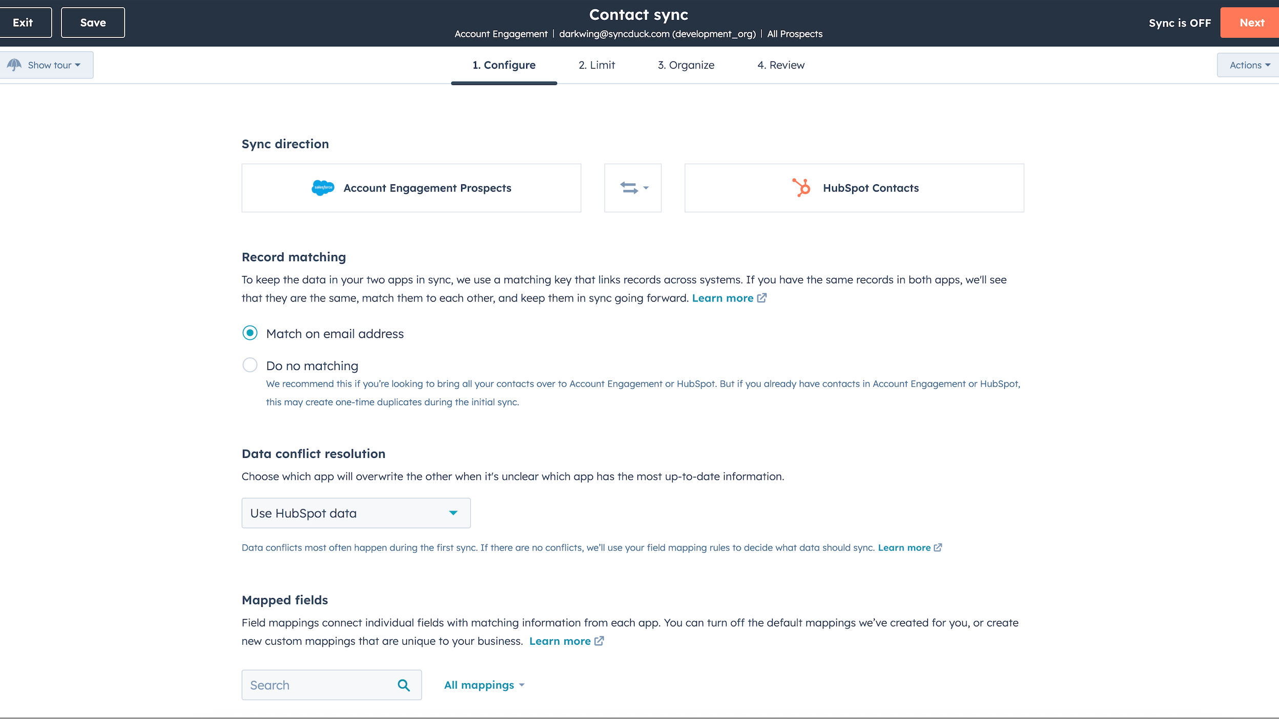Click the Salesforce cloud logo icon
The height and width of the screenshot is (719, 1279).
[x=323, y=188]
